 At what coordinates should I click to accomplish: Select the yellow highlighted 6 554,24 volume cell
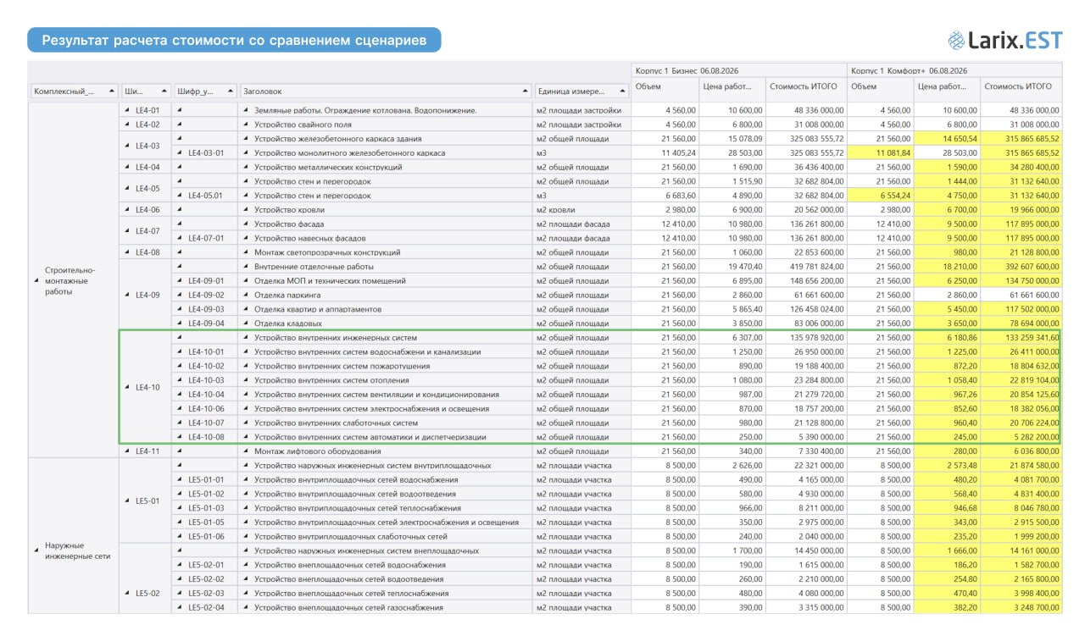click(880, 196)
